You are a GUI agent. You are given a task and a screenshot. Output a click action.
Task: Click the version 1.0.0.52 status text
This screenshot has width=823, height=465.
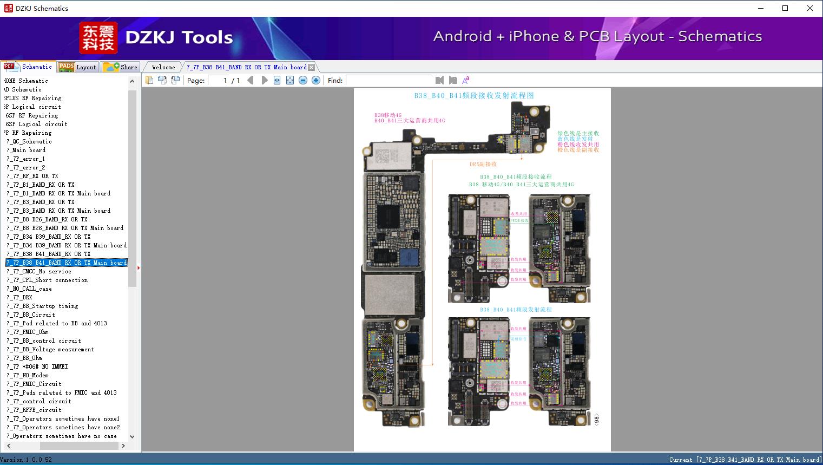pos(26,460)
